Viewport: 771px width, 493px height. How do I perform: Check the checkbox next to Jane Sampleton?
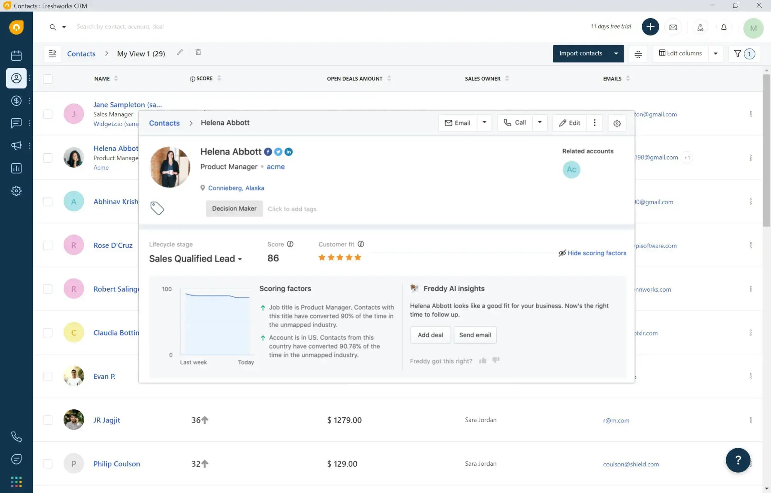click(47, 114)
